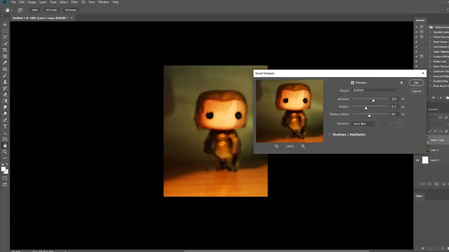Viewport: 449px width, 252px height.
Task: Select the Zoom tool in toolbox
Action: click(x=5, y=152)
